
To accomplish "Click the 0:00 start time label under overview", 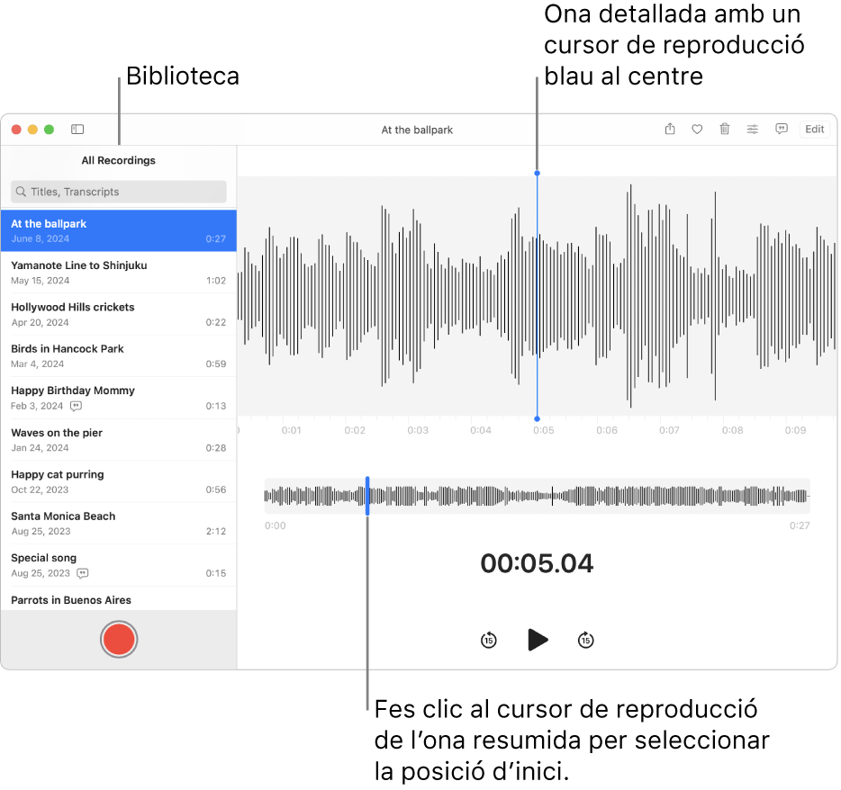I will pos(276,525).
